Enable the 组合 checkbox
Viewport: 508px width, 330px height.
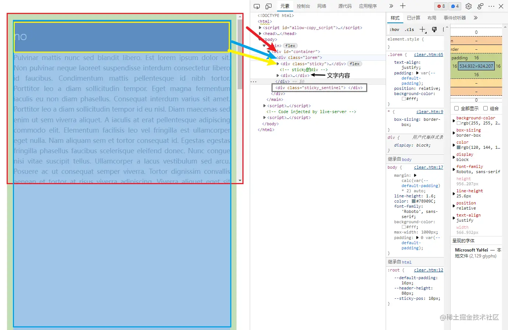point(486,108)
